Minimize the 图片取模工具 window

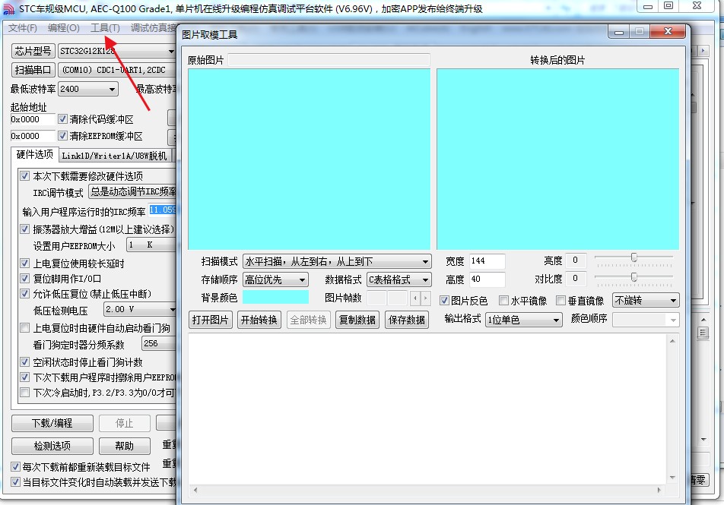(x=619, y=31)
